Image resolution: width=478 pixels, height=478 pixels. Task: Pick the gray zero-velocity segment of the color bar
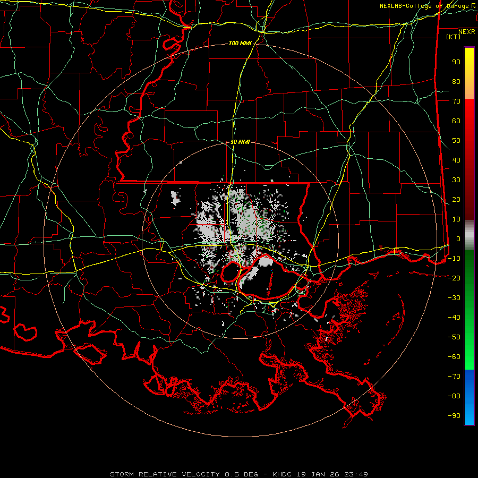(x=469, y=235)
